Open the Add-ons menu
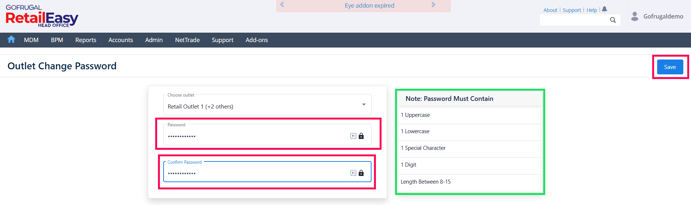This screenshot has height=205, width=691. pyautogui.click(x=256, y=40)
